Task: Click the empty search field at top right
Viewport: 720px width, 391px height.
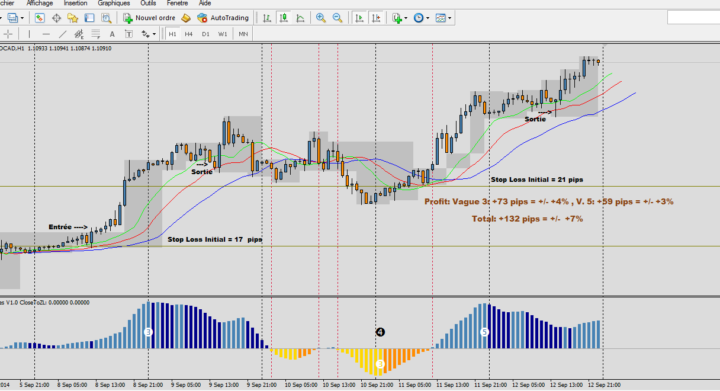Action: point(693,18)
